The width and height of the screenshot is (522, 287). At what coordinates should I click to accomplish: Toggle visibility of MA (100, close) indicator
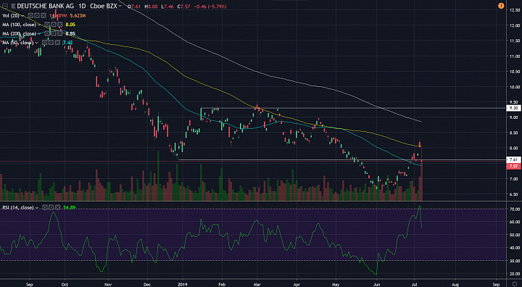pos(47,25)
